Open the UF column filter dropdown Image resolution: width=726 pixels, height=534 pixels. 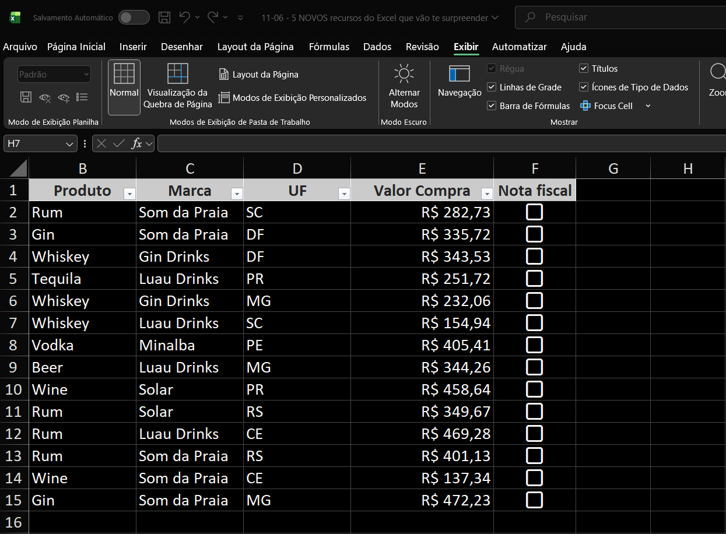coord(344,194)
